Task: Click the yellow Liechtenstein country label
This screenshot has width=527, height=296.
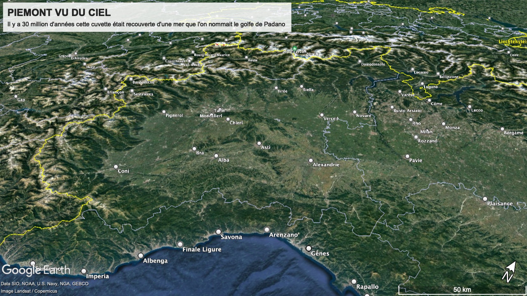Action: pos(512,42)
